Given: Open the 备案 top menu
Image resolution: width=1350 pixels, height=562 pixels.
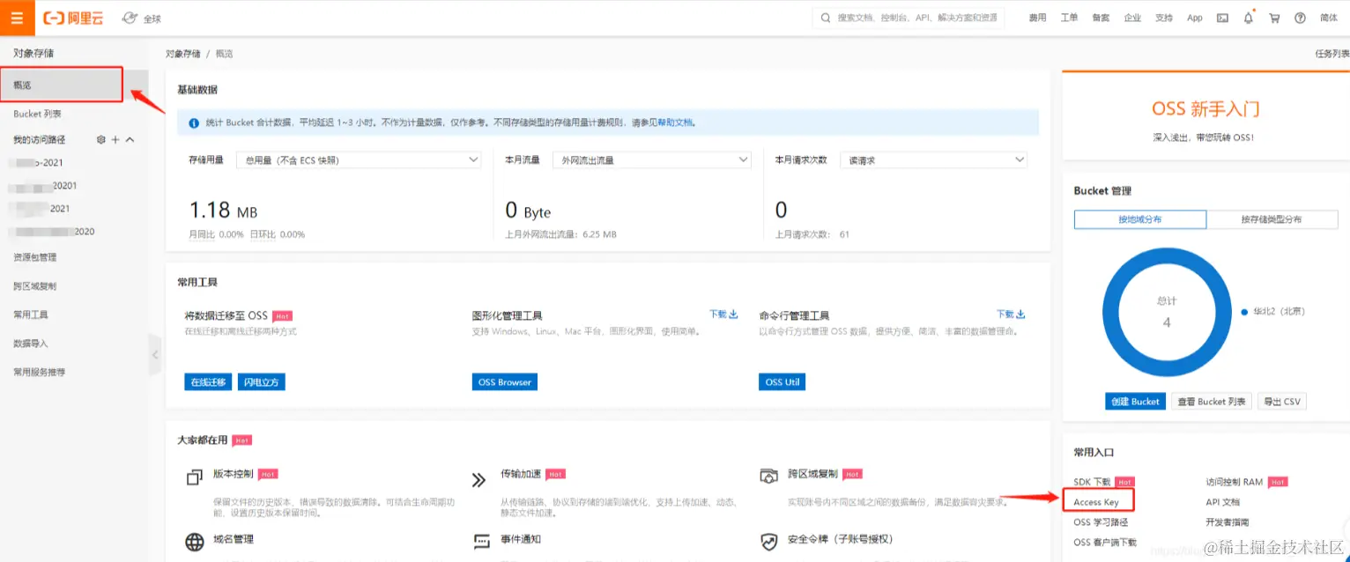Looking at the screenshot, I should coord(1101,18).
